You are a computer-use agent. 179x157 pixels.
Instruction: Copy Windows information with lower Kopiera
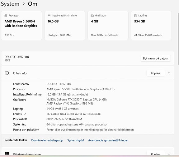[x=156, y=153]
